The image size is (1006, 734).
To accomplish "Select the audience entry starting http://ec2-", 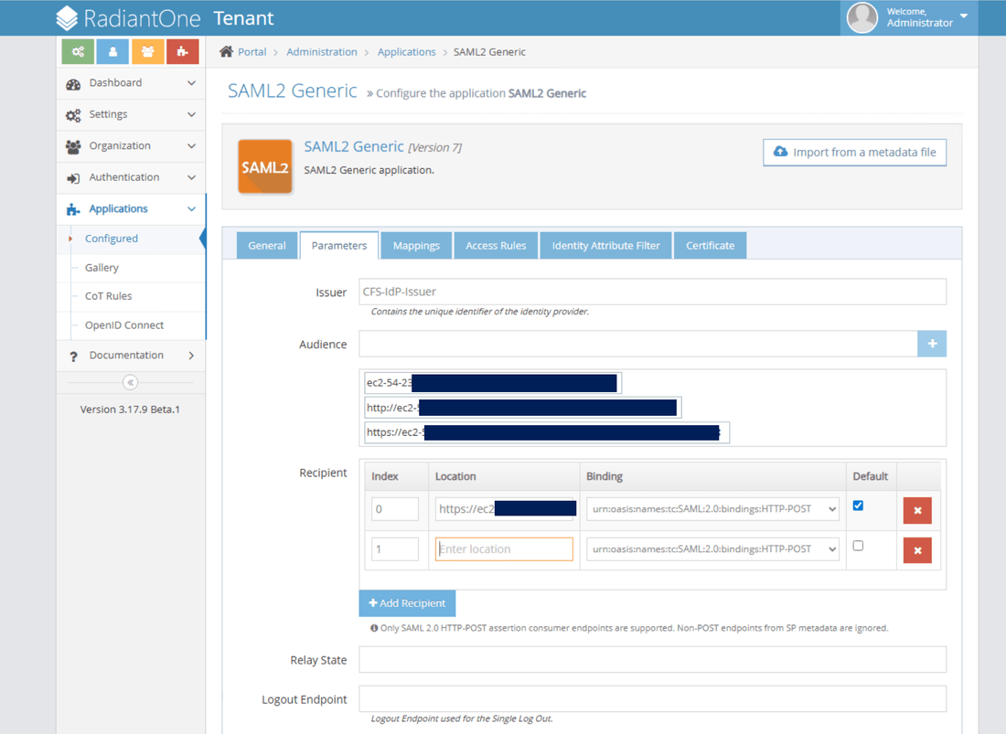I will (x=522, y=408).
